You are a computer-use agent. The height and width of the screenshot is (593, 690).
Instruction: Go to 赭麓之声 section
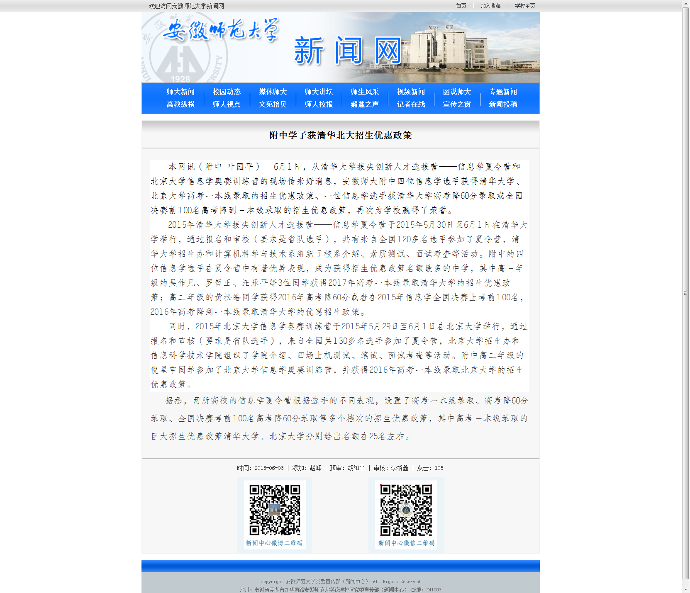[x=365, y=105]
